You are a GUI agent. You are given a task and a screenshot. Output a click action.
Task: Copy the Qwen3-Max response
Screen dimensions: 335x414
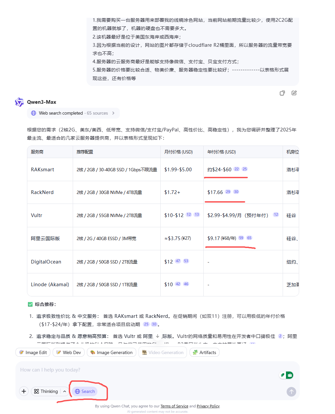tap(282, 93)
